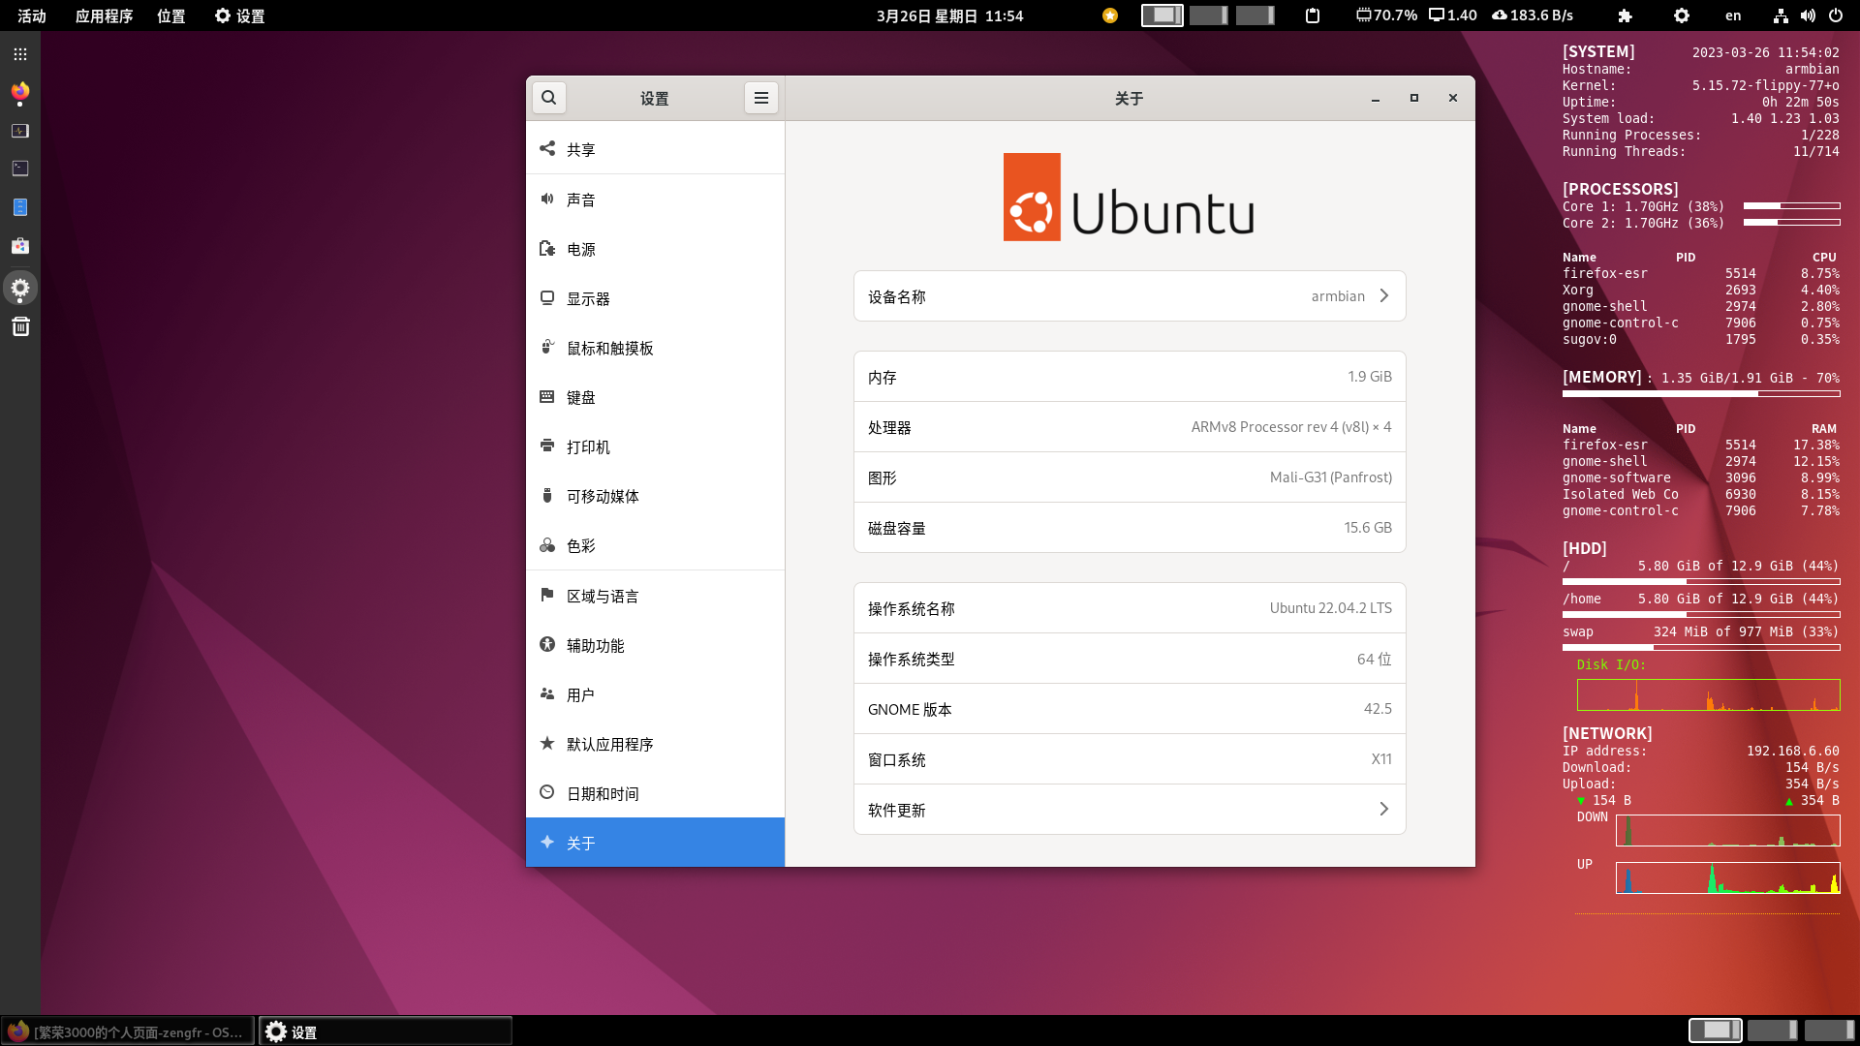Switch to Firefox window in bottom taskbar

(x=128, y=1031)
